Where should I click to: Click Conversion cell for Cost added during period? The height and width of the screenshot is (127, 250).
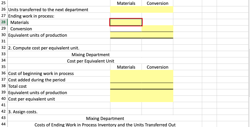[x=157, y=80]
